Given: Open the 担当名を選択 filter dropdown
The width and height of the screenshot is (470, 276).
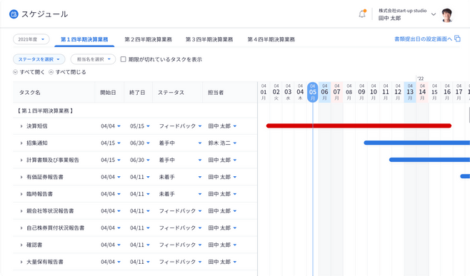Looking at the screenshot, I should point(94,59).
